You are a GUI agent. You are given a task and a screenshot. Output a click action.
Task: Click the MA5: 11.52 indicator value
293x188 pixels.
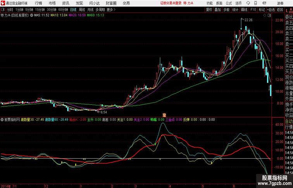click(x=42, y=15)
